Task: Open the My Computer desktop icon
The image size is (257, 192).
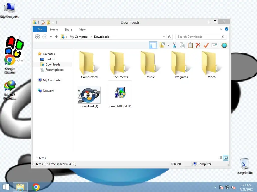Action: coord(10,10)
